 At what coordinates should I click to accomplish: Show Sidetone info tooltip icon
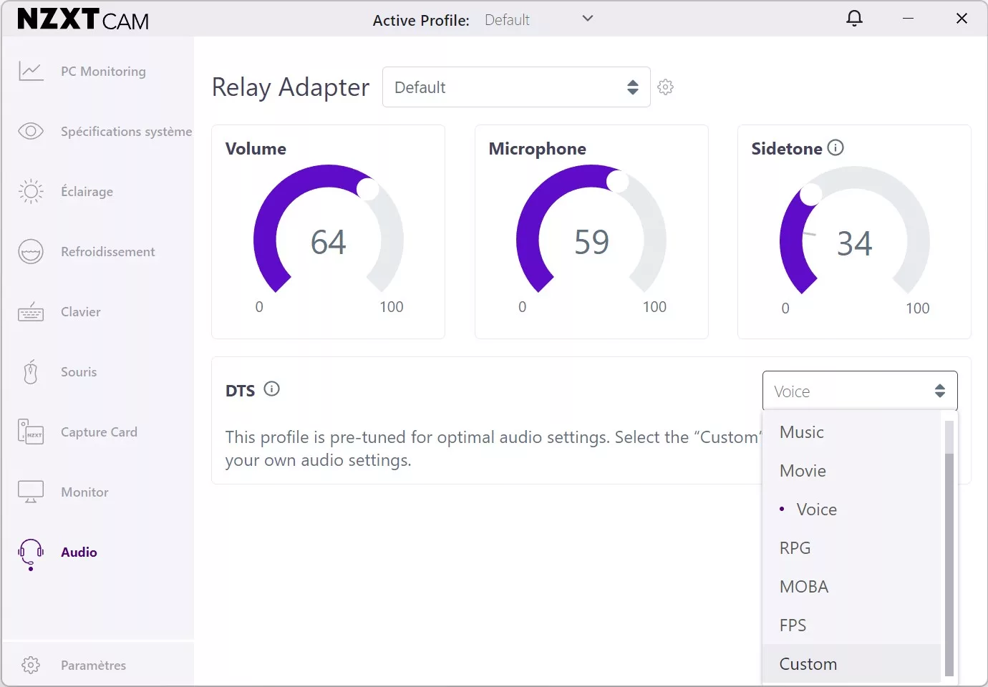(836, 148)
